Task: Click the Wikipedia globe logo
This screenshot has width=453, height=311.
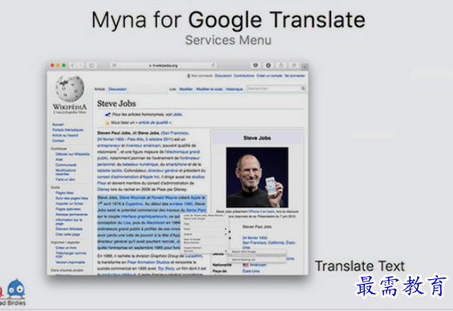Action: tap(70, 89)
